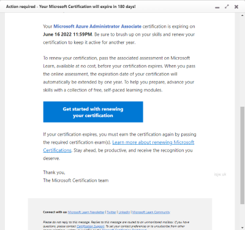Image resolution: width=245 pixels, height=230 pixels.
Task: Click the Certifications link text on second line
Action: pos(57,150)
